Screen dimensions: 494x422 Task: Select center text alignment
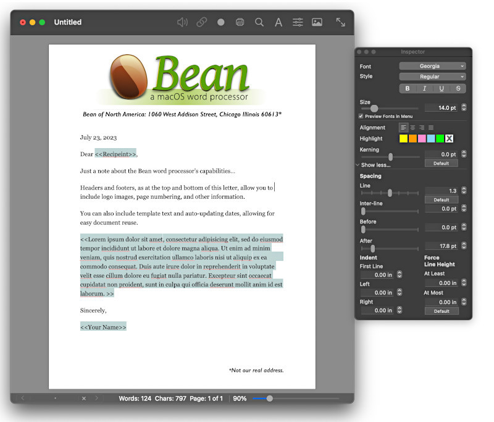point(412,128)
